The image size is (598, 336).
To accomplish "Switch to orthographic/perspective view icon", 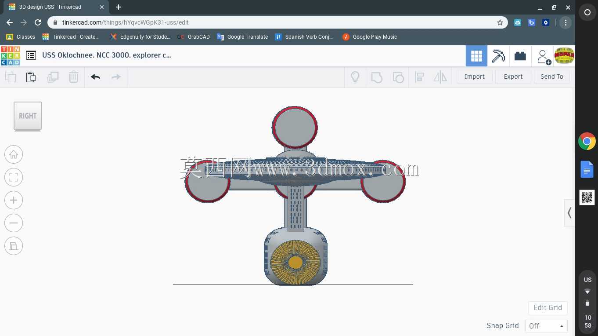I will (x=14, y=246).
